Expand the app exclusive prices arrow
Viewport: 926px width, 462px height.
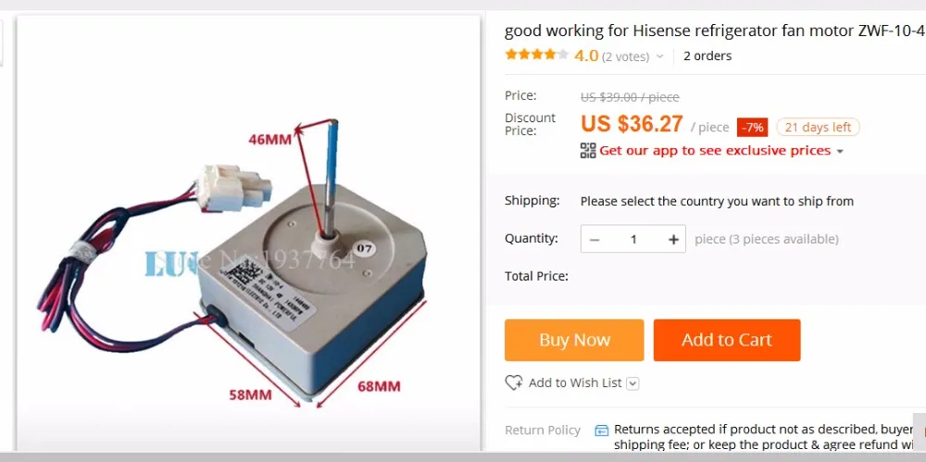click(x=840, y=151)
